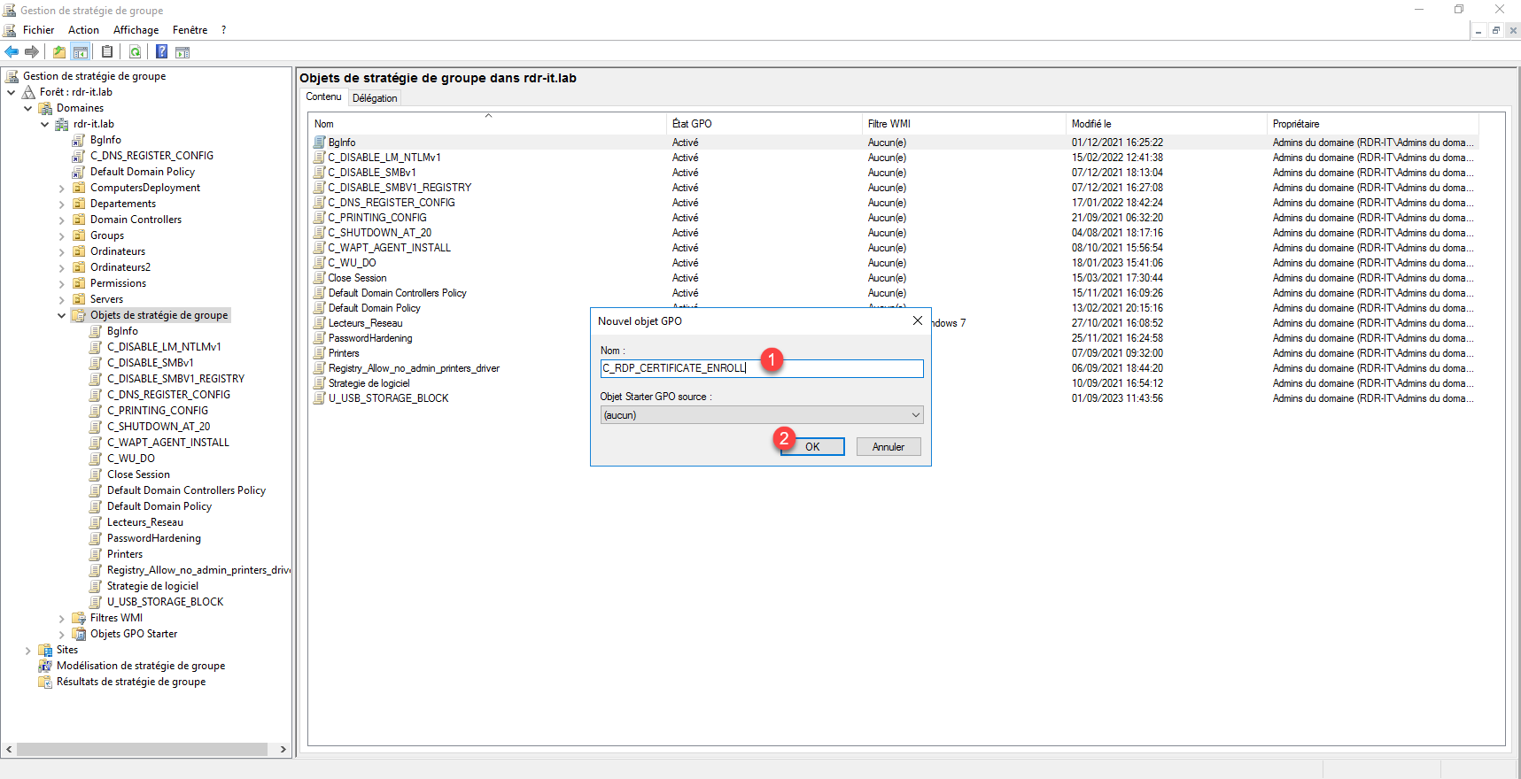The image size is (1521, 779).
Task: Open the Action menu
Action: tap(83, 30)
